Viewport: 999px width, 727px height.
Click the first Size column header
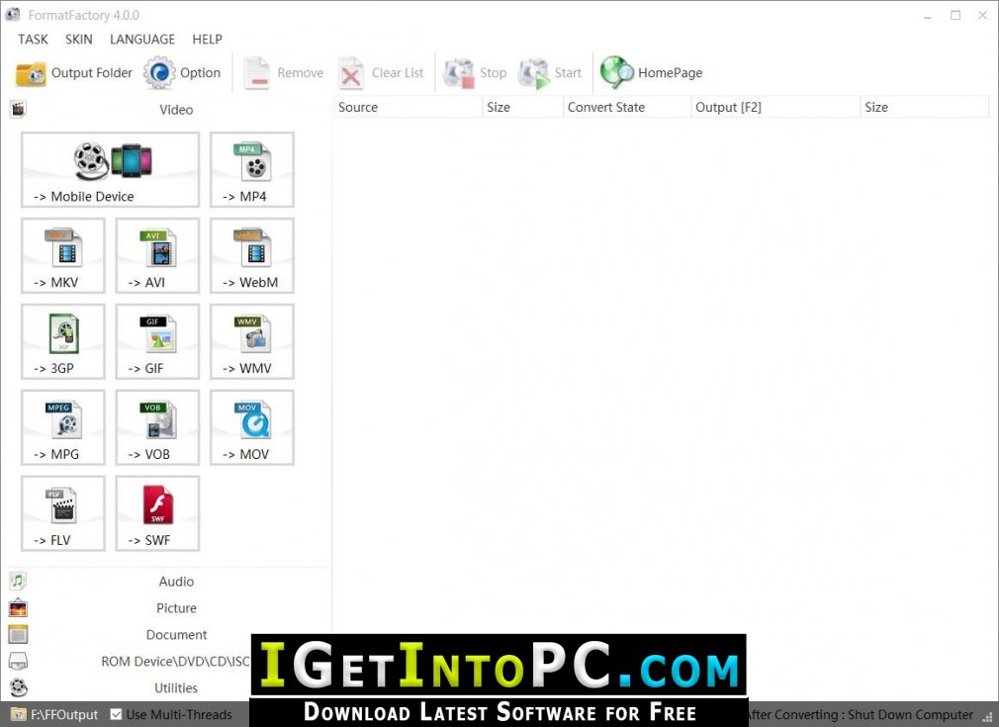(523, 107)
